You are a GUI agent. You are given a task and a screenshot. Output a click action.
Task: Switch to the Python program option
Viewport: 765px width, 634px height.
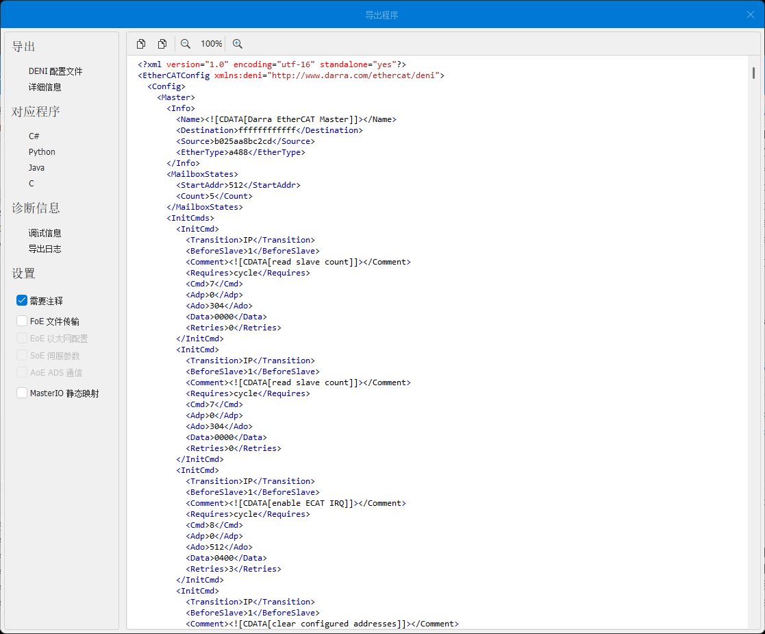click(x=42, y=152)
